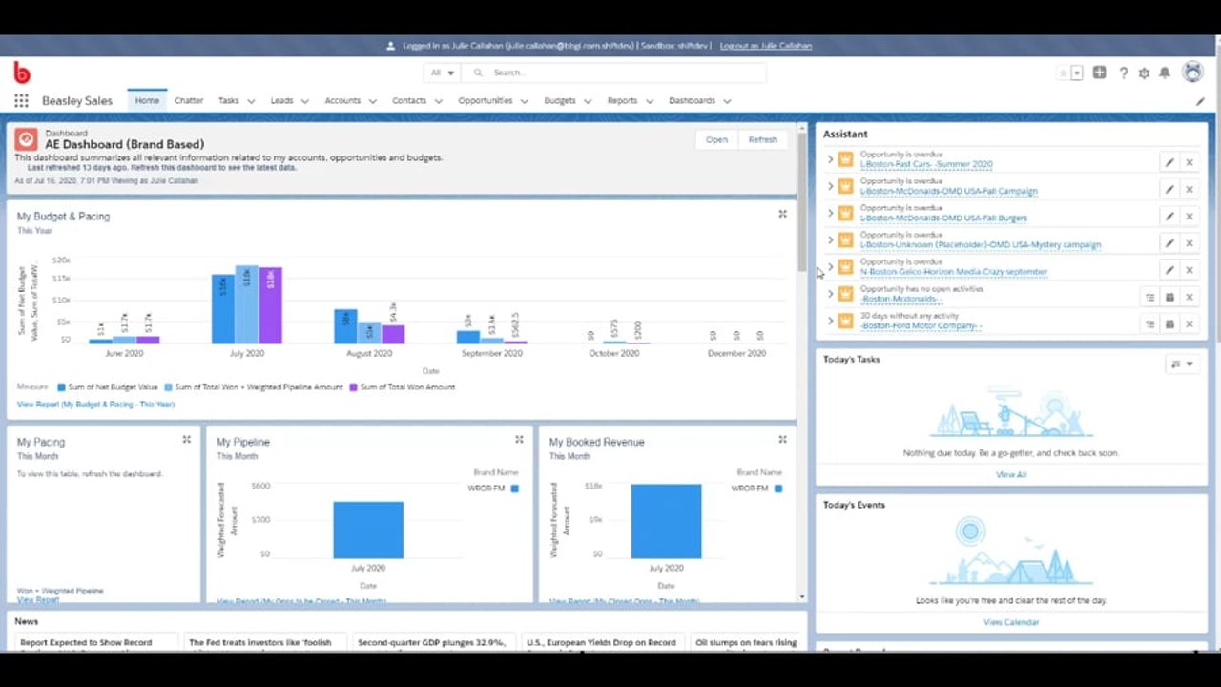The image size is (1221, 687).
Task: Expand the OMD USA-Fall Campaign item
Action: [x=830, y=186]
